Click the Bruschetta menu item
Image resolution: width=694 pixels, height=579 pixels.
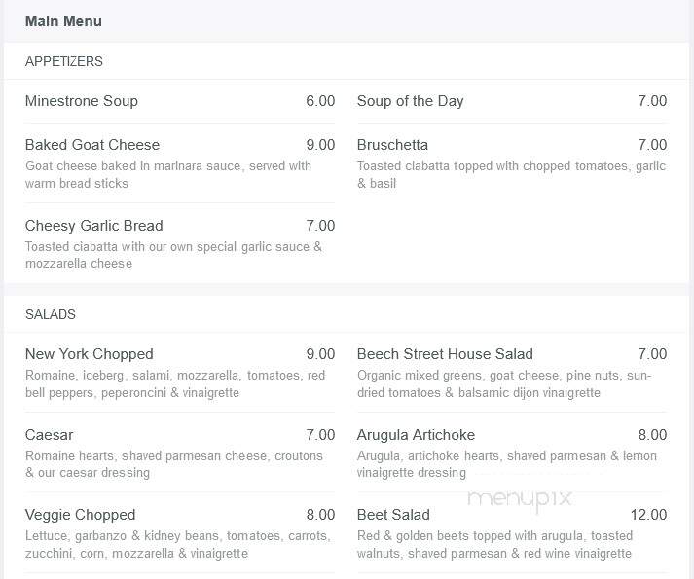pos(392,145)
